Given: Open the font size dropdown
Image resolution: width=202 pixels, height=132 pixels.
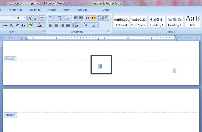Looking at the screenshot, I should (25, 18).
